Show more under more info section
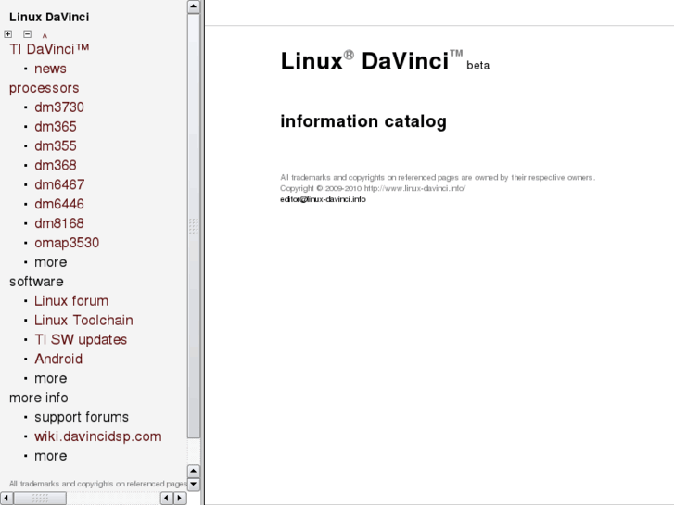This screenshot has width=674, height=505. (51, 456)
